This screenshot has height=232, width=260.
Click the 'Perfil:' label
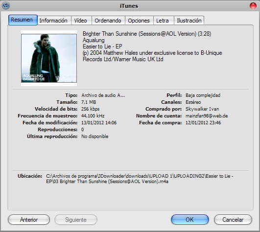[x=174, y=95]
